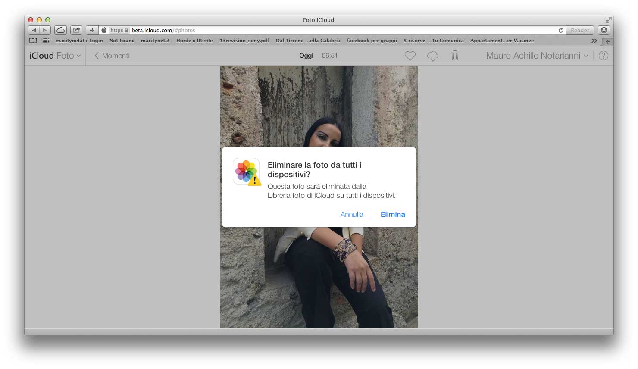The width and height of the screenshot is (638, 369).
Task: Open iCloud help question mark icon
Action: point(604,56)
